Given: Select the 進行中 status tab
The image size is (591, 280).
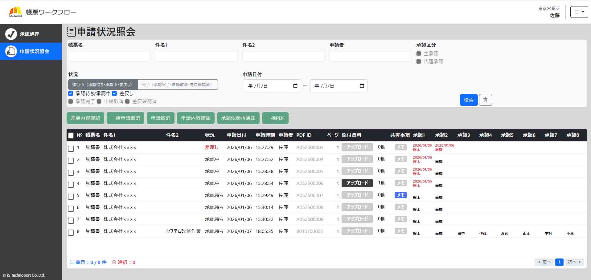Looking at the screenshot, I should tap(103, 85).
